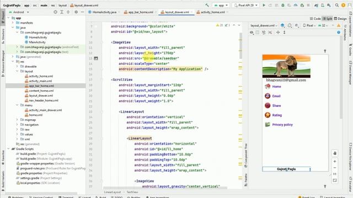Open the Pixel device preview dropdown
Image resolution: width=353 pixels, height=198 pixels.
click(309, 25)
